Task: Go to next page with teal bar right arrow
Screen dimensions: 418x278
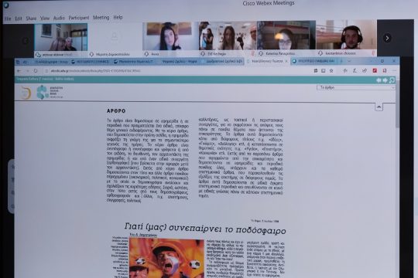Action: [385, 80]
